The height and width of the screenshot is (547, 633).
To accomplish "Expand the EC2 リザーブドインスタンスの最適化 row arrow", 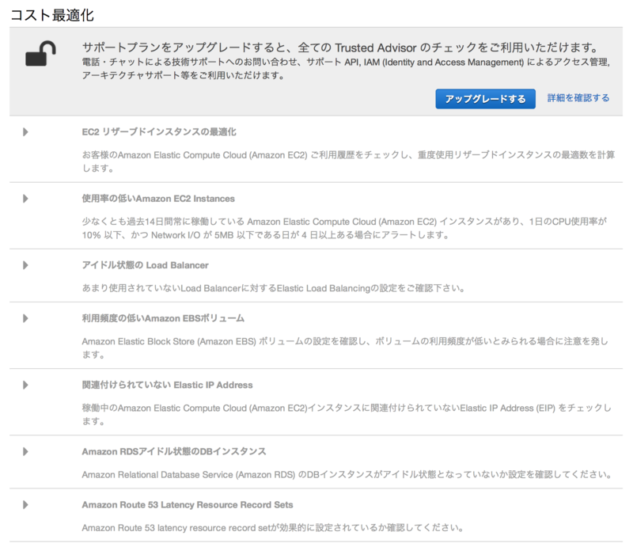I will 25,132.
